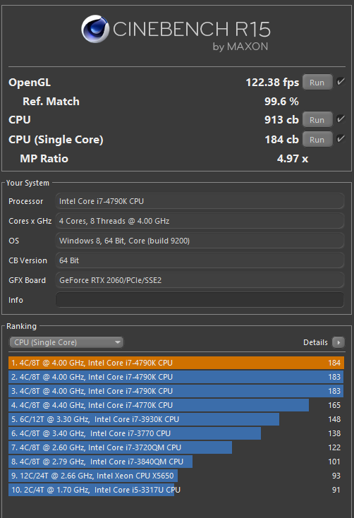This screenshot has width=354, height=518.
Task: Click the Details label in Ranking
Action: pyautogui.click(x=315, y=342)
